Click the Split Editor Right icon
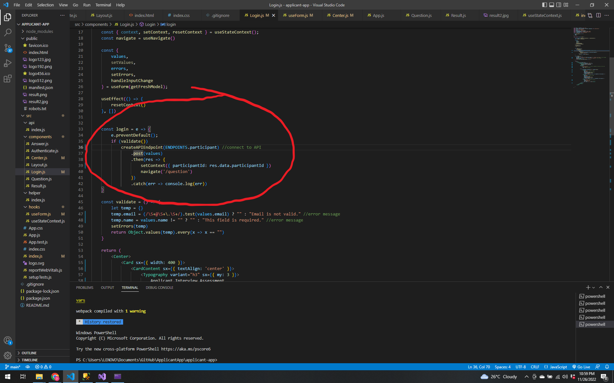 (x=598, y=15)
